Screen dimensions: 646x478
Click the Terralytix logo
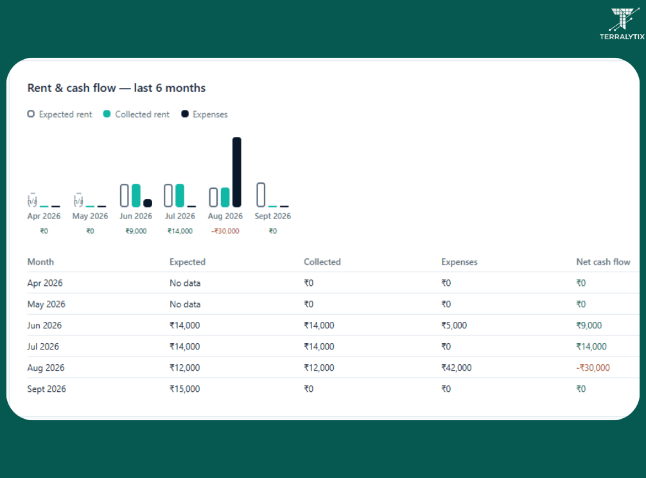622,24
